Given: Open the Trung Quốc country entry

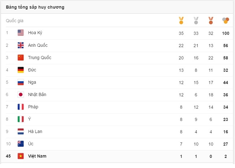Looking at the screenshot, I should coord(40,58).
